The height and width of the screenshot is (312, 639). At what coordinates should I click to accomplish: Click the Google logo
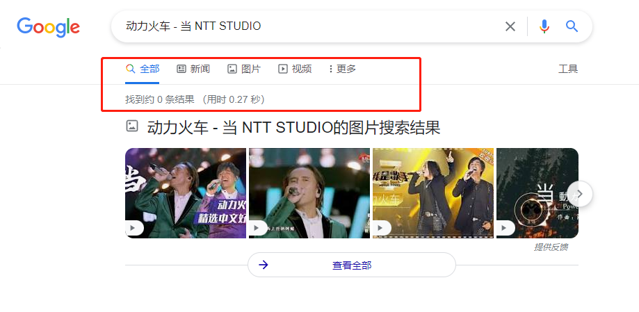point(48,27)
